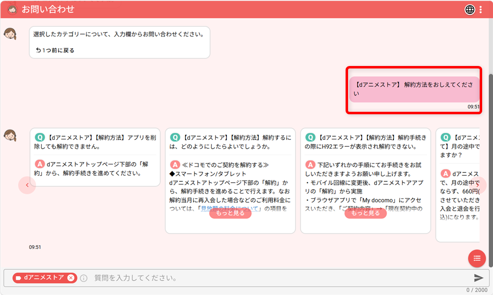Click Q icon on 'アプリを削除' card
The image size is (493, 295).
[x=40, y=137]
